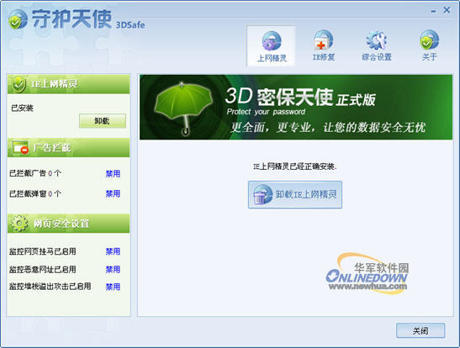Open 综合设置 gear and wrench icon
Image resolution: width=460 pixels, height=348 pixels.
click(377, 40)
